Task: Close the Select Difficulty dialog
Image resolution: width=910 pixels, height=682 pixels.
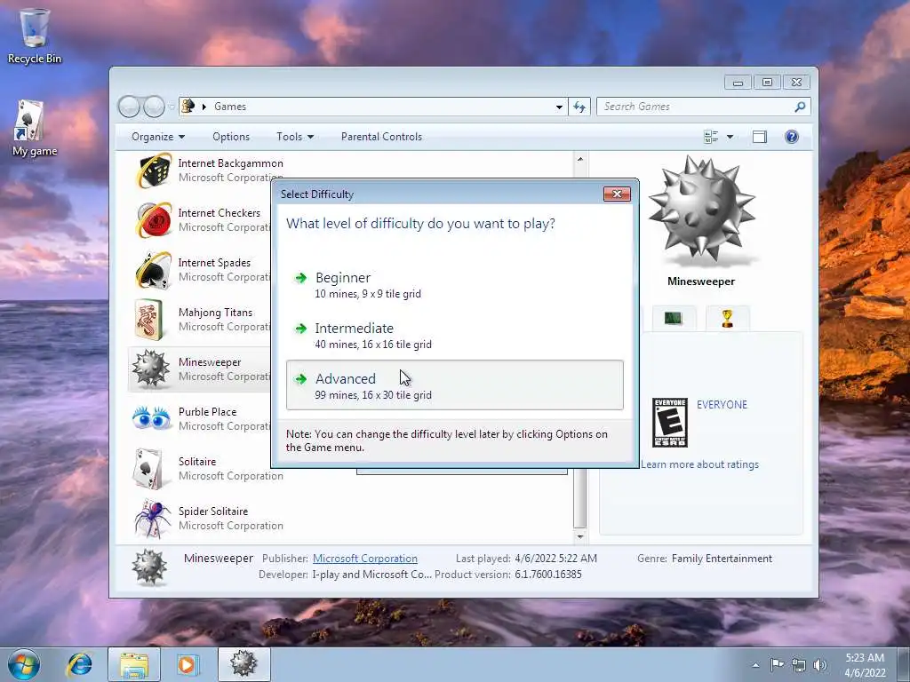Action: point(617,194)
